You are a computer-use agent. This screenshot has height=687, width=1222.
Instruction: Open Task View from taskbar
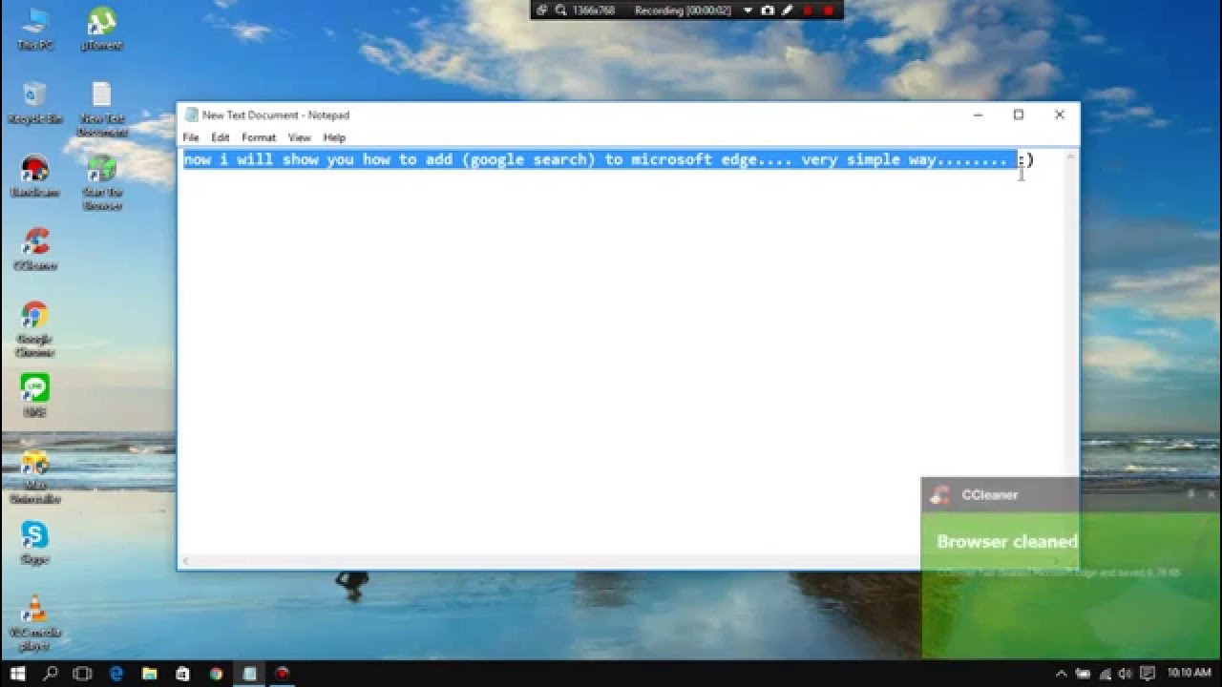83,674
